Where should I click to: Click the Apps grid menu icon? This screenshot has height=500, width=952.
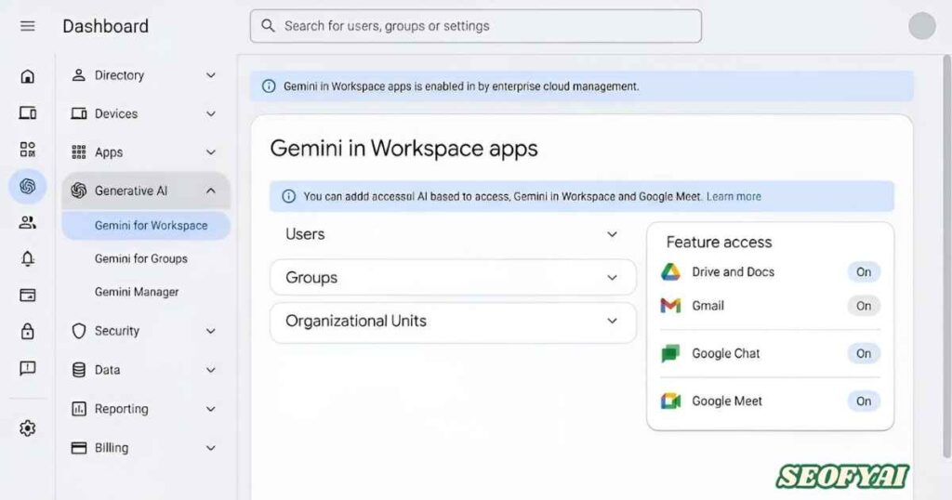pyautogui.click(x=78, y=151)
